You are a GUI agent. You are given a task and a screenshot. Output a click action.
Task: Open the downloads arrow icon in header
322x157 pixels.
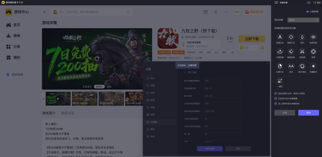216,12
